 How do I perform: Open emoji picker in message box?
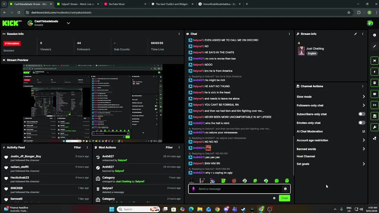pos(285,189)
